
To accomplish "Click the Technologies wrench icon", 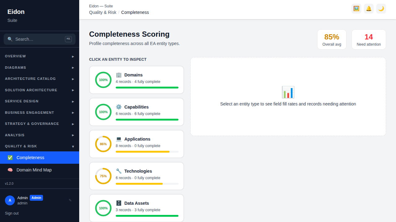I will pos(119,171).
